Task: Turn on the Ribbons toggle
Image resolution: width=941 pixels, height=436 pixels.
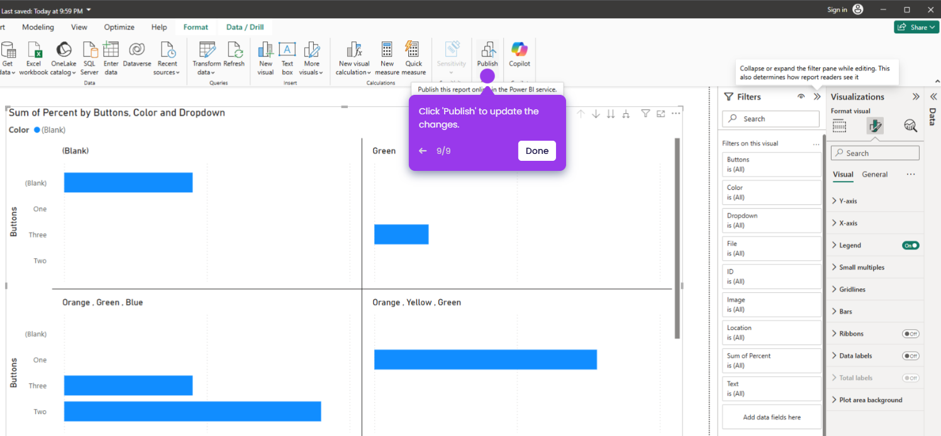Action: 910,334
